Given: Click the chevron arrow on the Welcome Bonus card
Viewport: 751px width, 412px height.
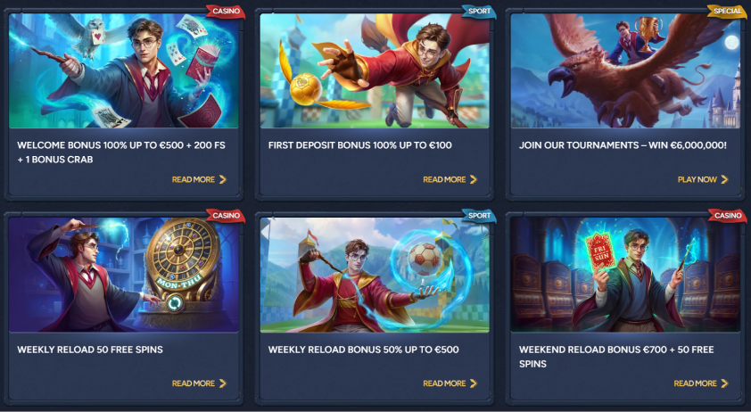Looking at the screenshot, I should [x=223, y=179].
